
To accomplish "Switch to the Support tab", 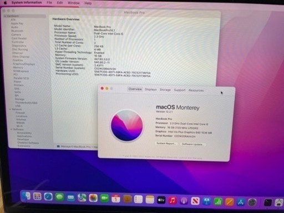I will [180, 90].
